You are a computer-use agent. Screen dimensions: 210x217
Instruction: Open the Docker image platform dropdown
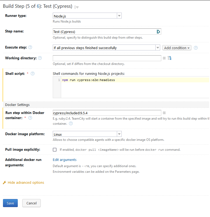point(119,134)
